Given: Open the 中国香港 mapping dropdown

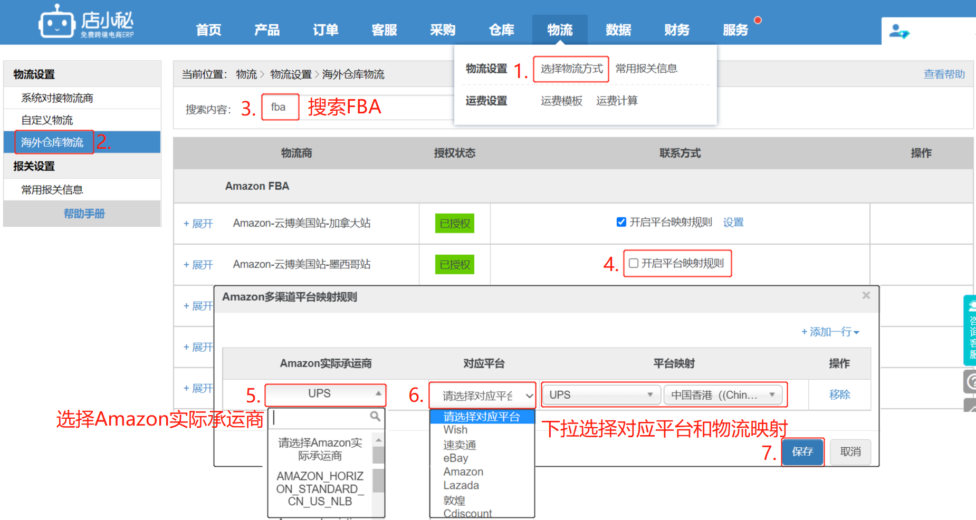Looking at the screenshot, I should coord(723,395).
